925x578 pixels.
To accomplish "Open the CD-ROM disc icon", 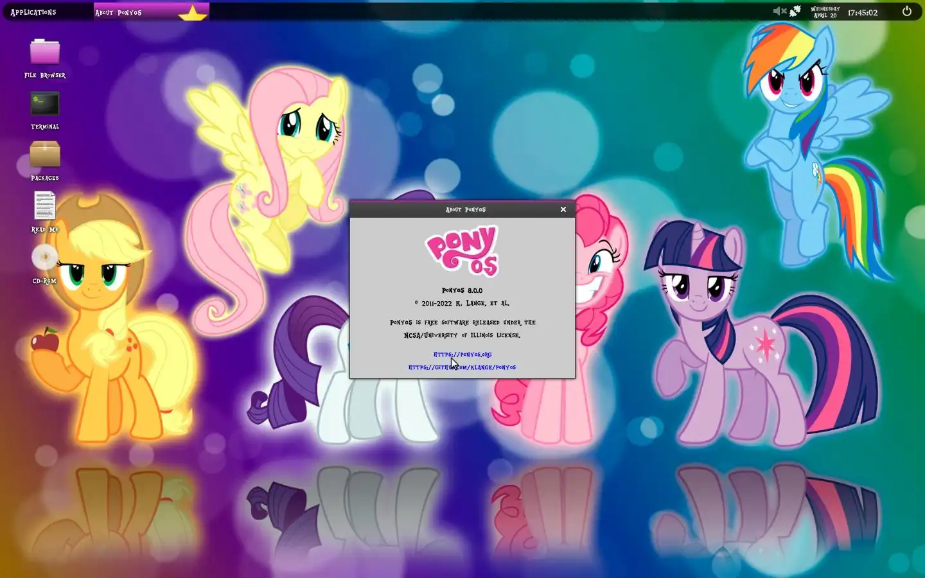I will tap(45, 263).
